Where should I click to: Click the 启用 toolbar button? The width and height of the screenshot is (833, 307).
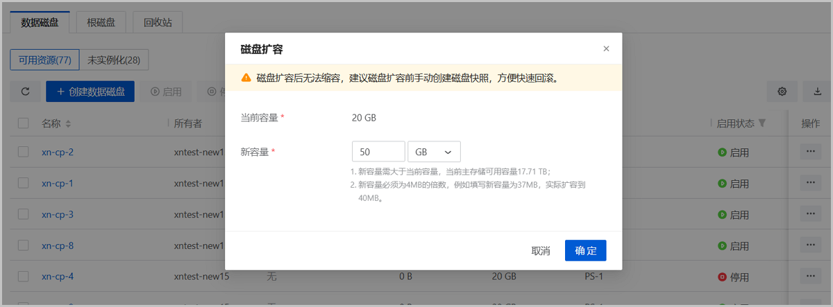pyautogui.click(x=166, y=91)
